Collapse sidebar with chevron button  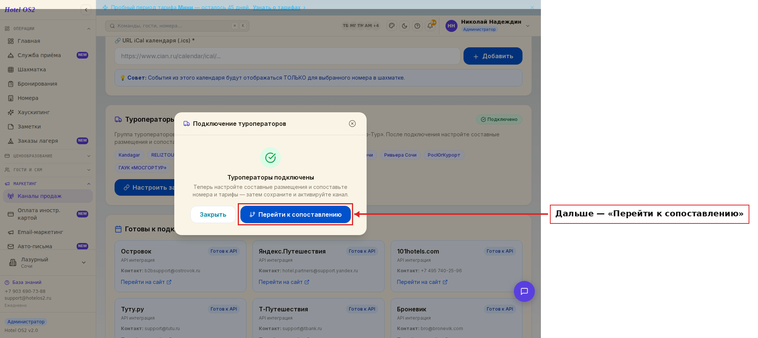[x=86, y=10]
